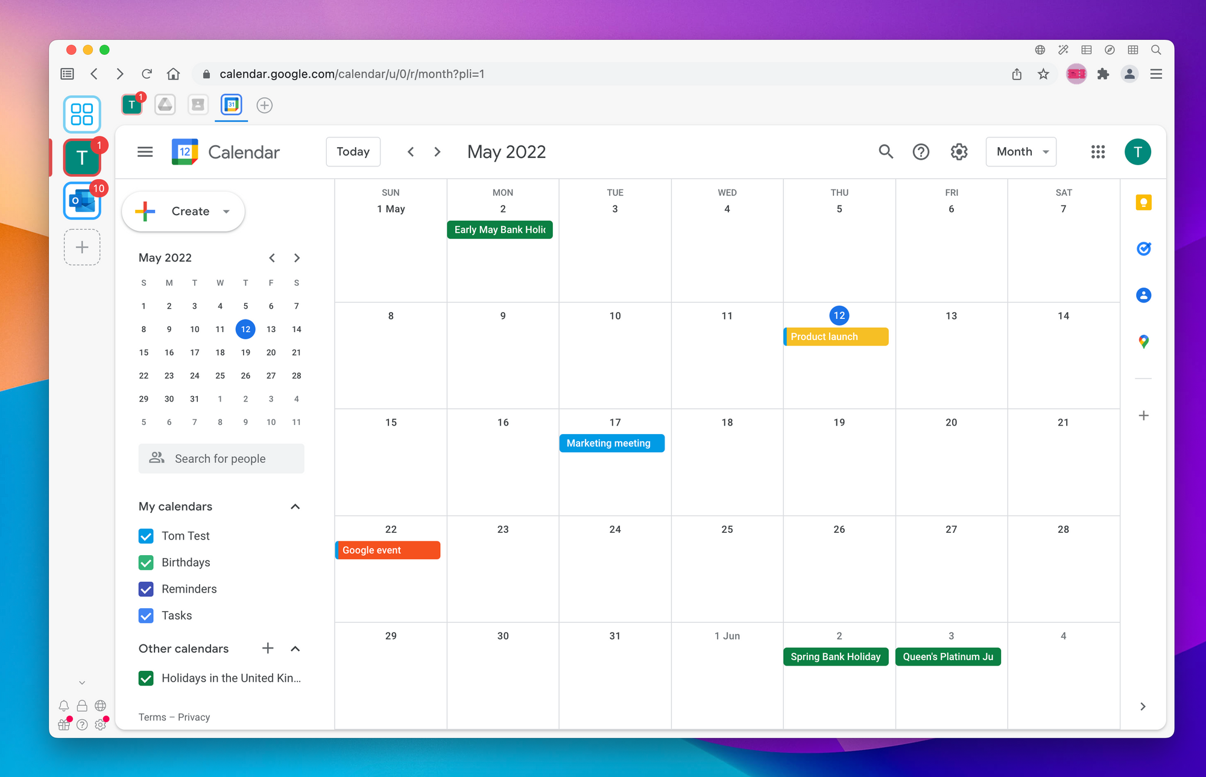The height and width of the screenshot is (777, 1206).
Task: Toggle Holidays in the United Kingdom calendar
Action: (x=147, y=678)
